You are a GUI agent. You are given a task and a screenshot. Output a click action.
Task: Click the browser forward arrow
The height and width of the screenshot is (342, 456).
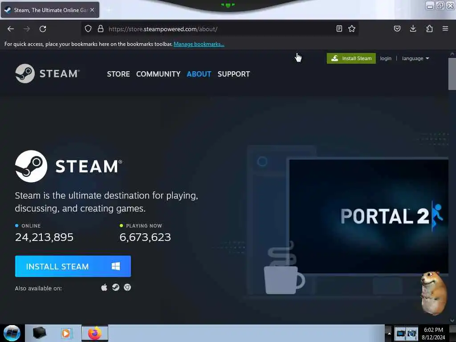[27, 29]
